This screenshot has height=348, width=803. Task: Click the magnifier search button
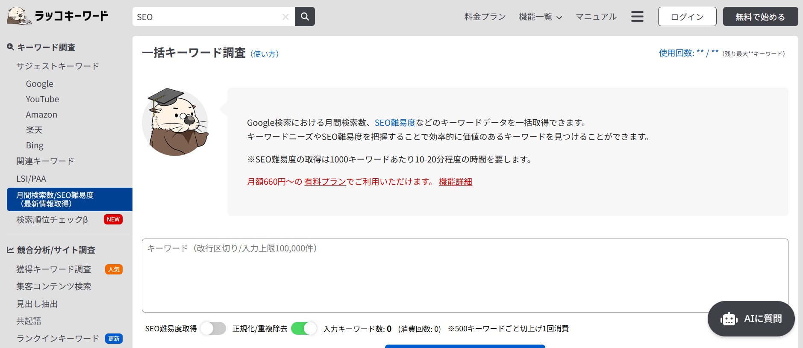(305, 17)
